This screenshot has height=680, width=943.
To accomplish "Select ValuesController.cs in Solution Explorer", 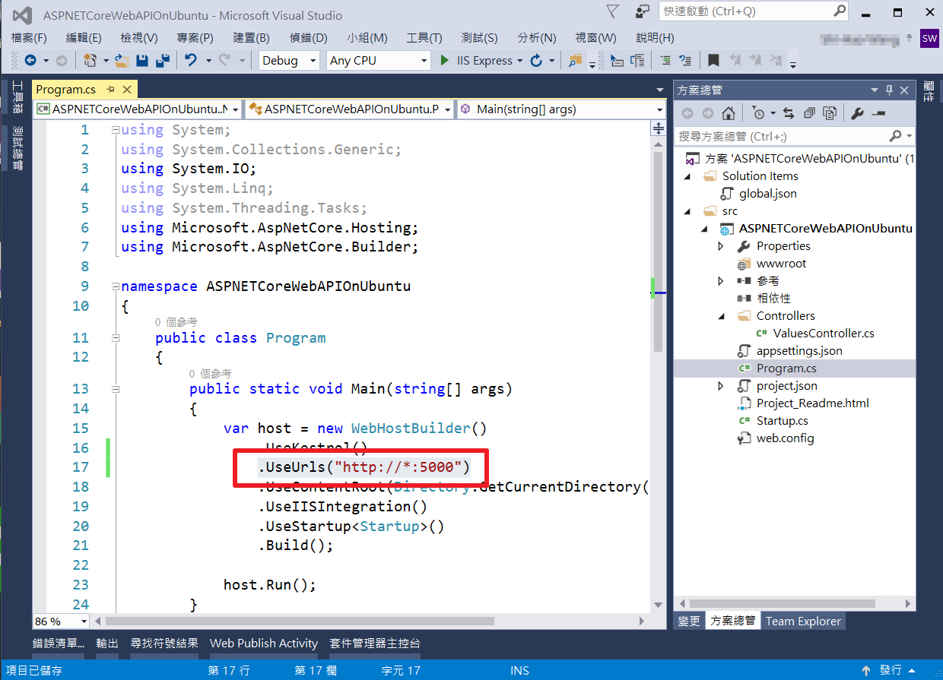I will click(x=824, y=334).
